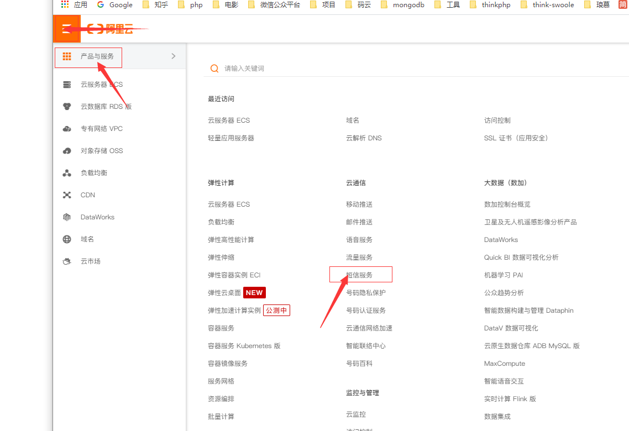Open the 琅慕 bookmark folder
629x431 pixels.
tap(597, 5)
